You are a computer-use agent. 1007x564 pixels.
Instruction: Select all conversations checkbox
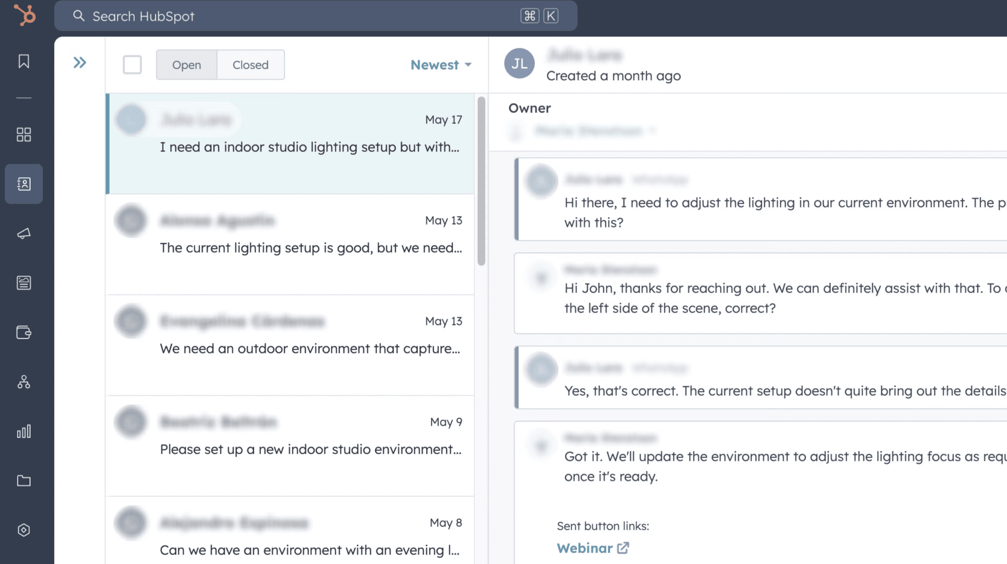[x=132, y=65]
